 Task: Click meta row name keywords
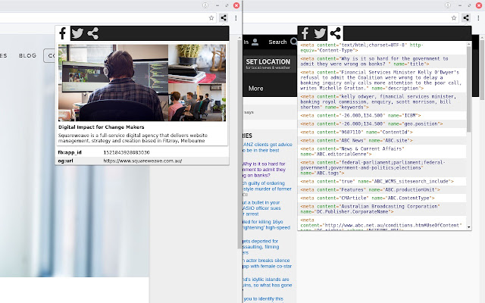pyautogui.click(x=382, y=102)
